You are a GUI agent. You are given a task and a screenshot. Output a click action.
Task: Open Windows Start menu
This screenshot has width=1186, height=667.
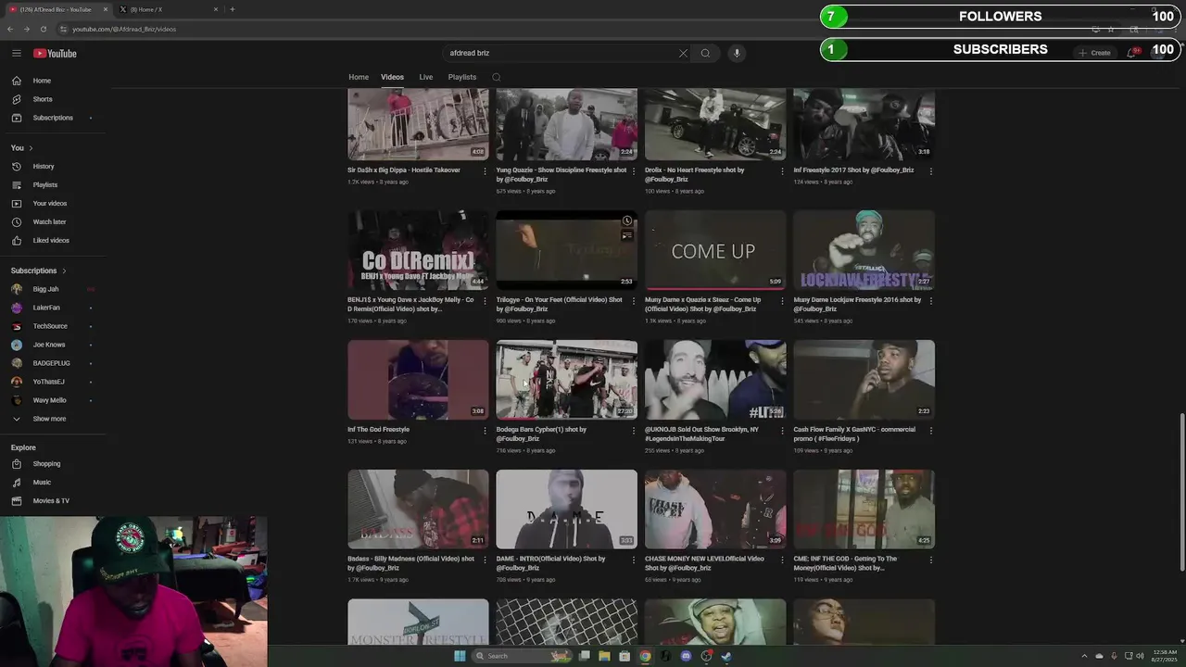(x=460, y=656)
